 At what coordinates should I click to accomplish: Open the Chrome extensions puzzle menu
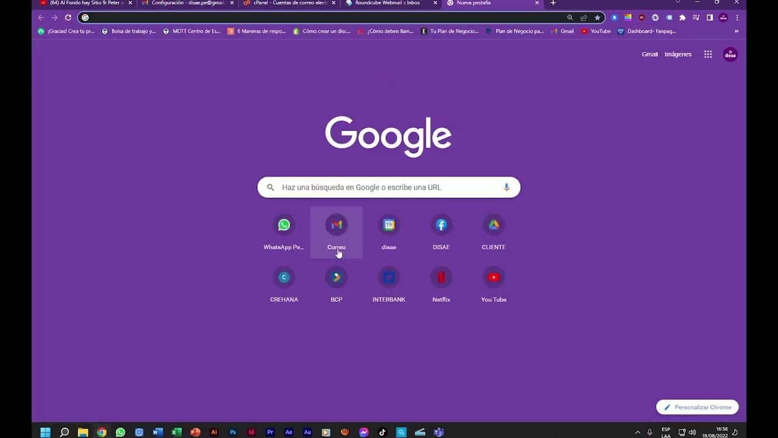pyautogui.click(x=683, y=18)
